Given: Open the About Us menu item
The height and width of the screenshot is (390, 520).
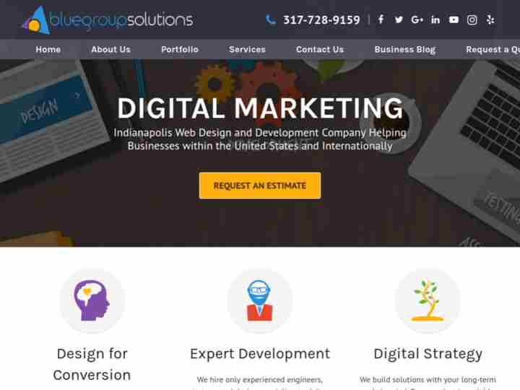Looking at the screenshot, I should pyautogui.click(x=110, y=49).
